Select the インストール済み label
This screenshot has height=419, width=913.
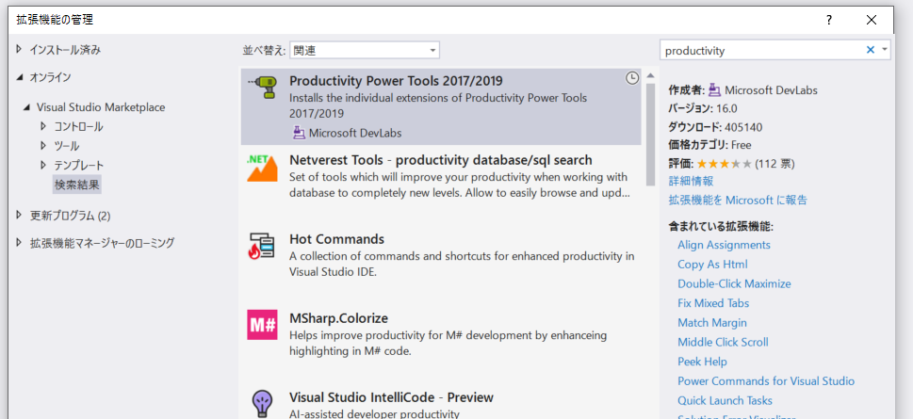pyautogui.click(x=65, y=50)
